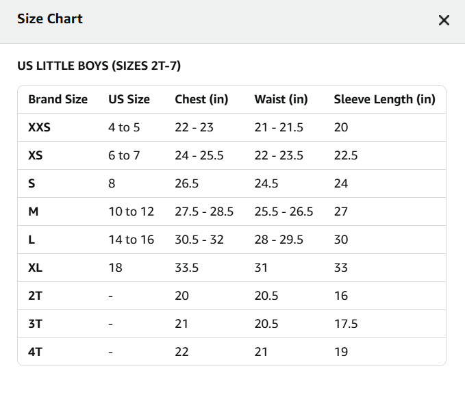
Task: Click the 2T brand size label
Action: [x=35, y=296]
